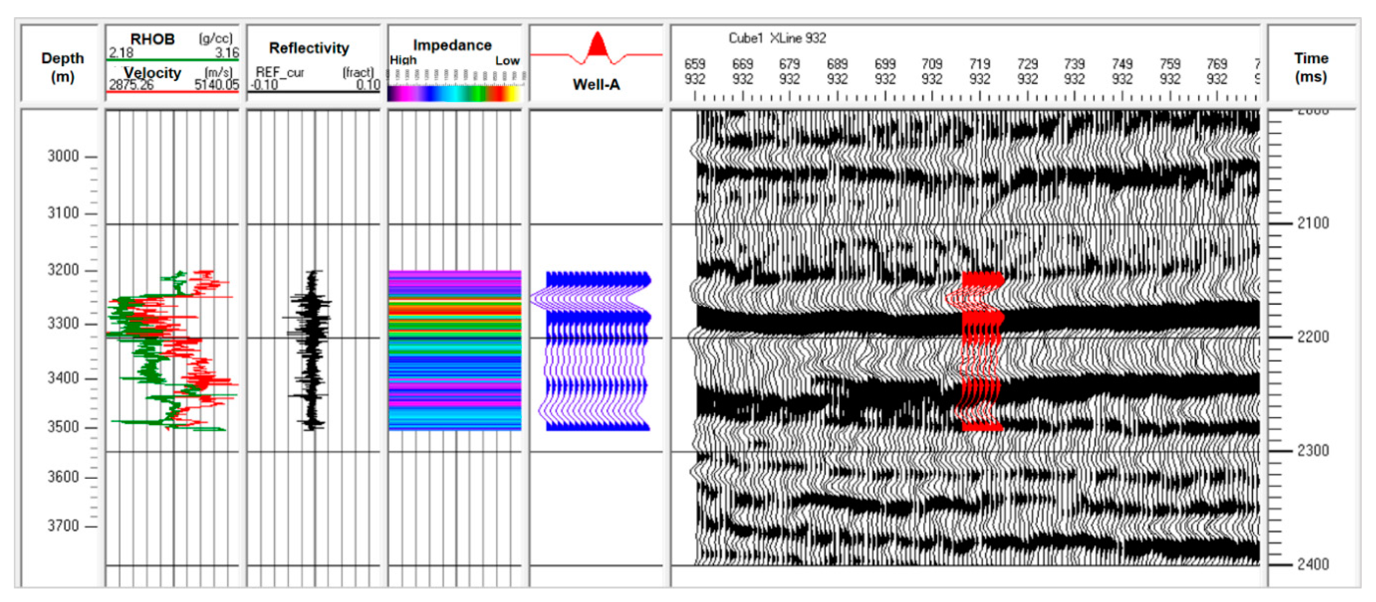Screen dimensions: 1376x602
Task: Click the 3400 m depth tick label
Action: tap(63, 378)
